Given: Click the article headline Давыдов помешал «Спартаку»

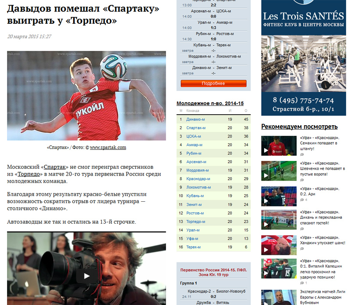Looking at the screenshot, I should pos(83,15).
